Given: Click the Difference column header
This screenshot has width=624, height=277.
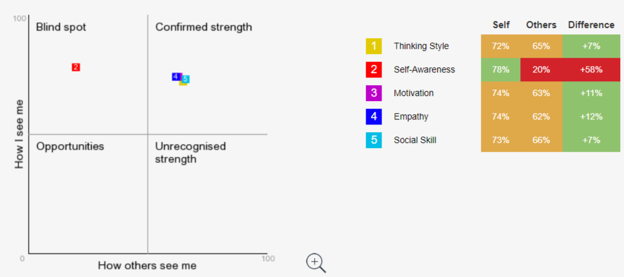Looking at the screenshot, I should (591, 25).
